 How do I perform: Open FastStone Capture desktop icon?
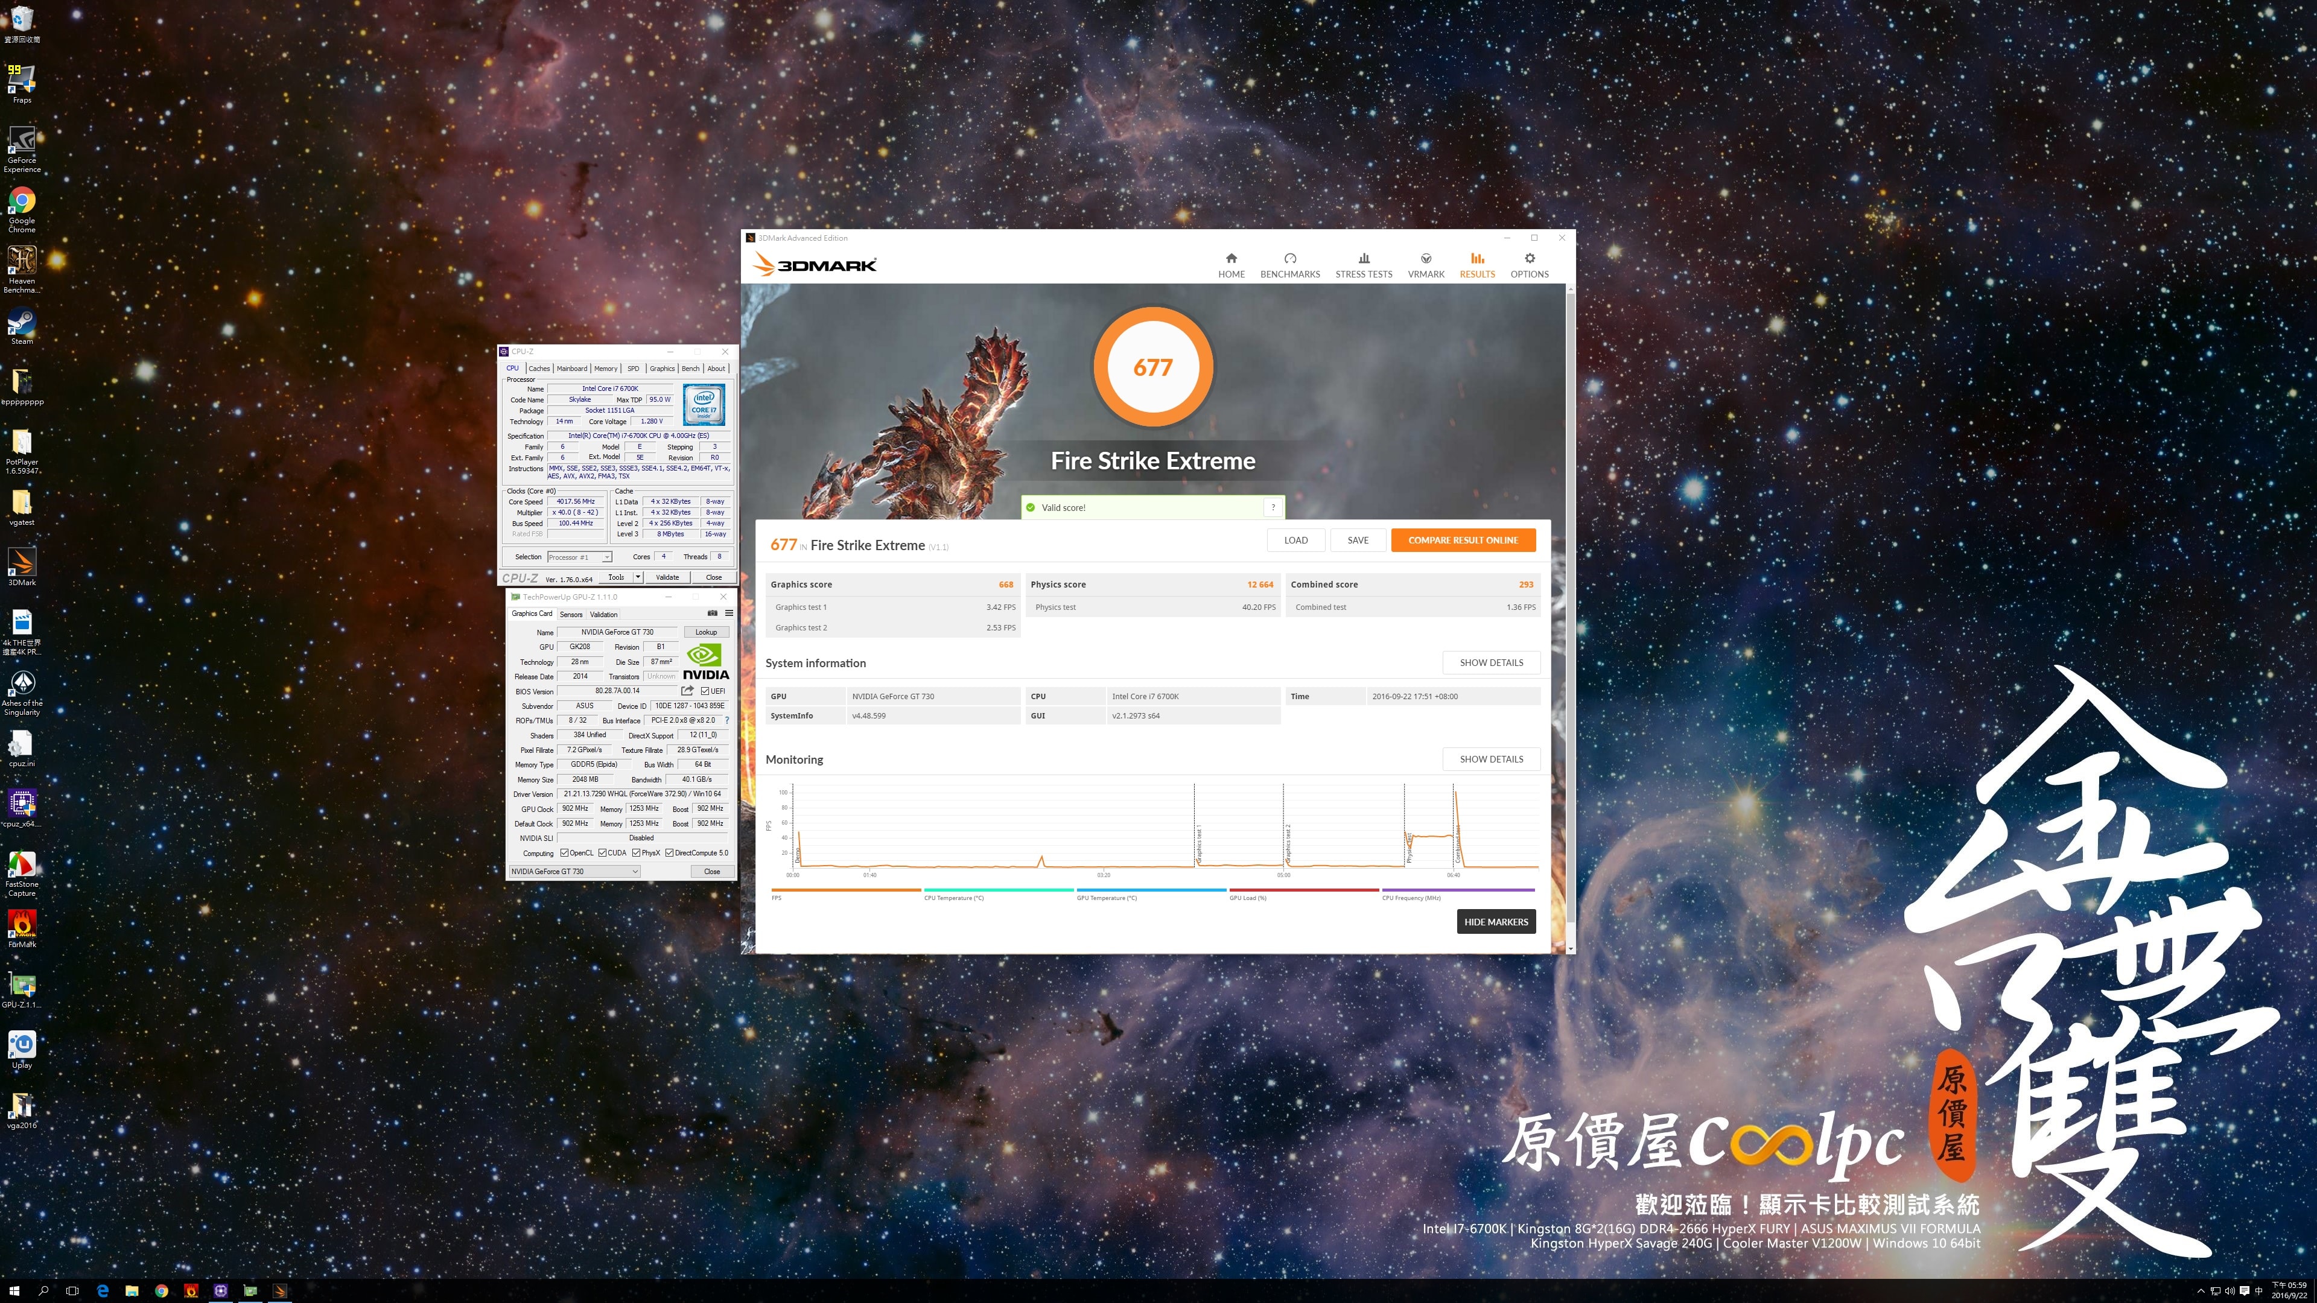point(22,873)
